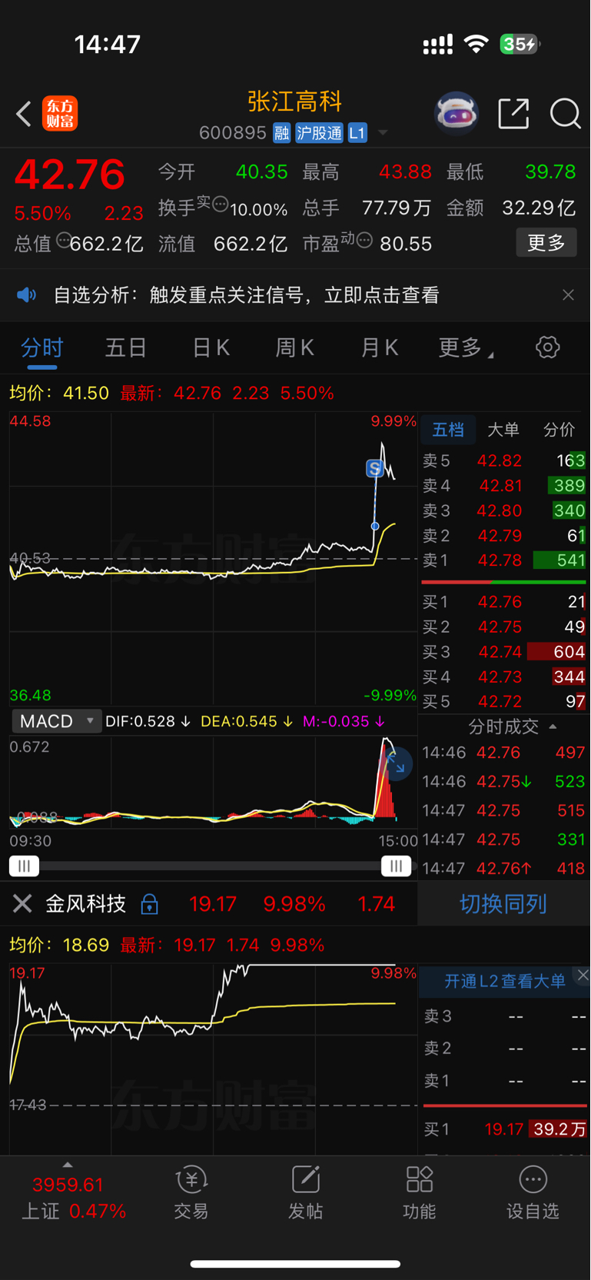Tap the 14:47 42.75 331 trade row
The width and height of the screenshot is (591, 1280).
503,839
